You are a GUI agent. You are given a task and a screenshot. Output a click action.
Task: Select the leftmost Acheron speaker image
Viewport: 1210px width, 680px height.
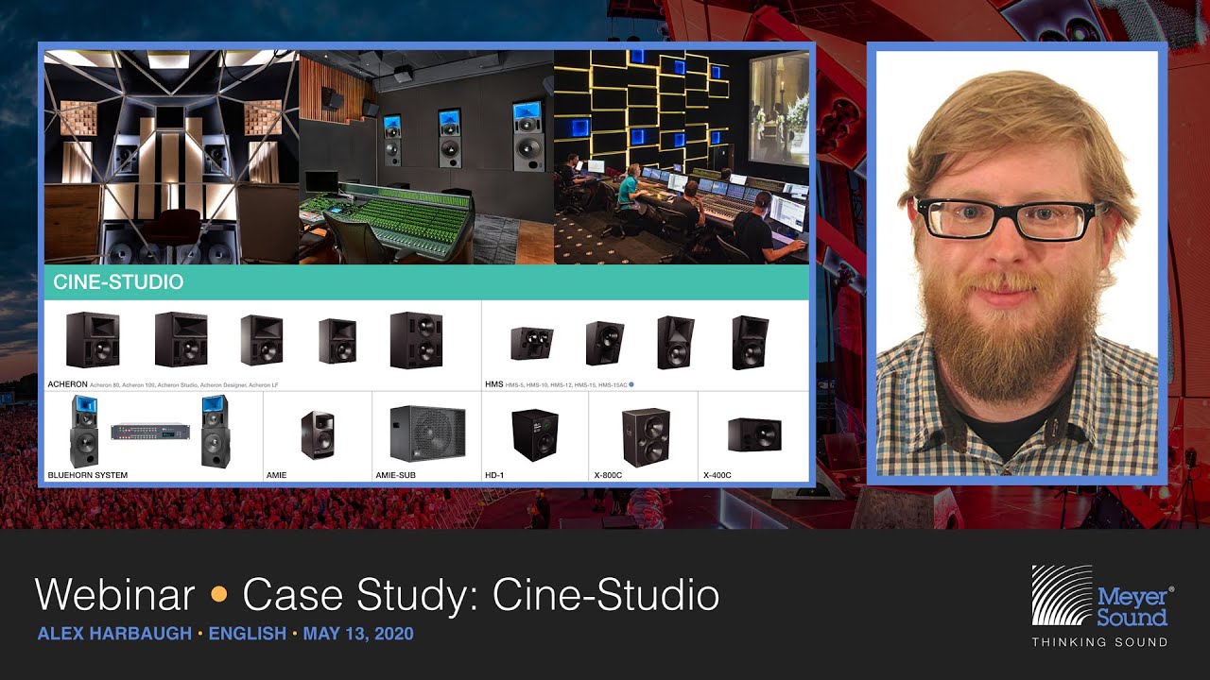tap(93, 340)
